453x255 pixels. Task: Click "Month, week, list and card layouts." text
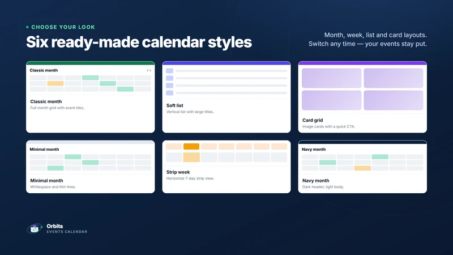[375, 35]
